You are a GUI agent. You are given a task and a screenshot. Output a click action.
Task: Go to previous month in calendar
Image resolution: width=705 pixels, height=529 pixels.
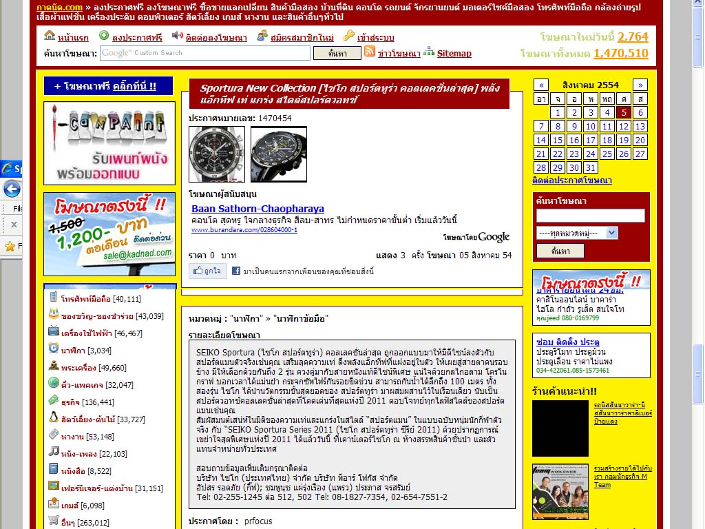pos(541,85)
